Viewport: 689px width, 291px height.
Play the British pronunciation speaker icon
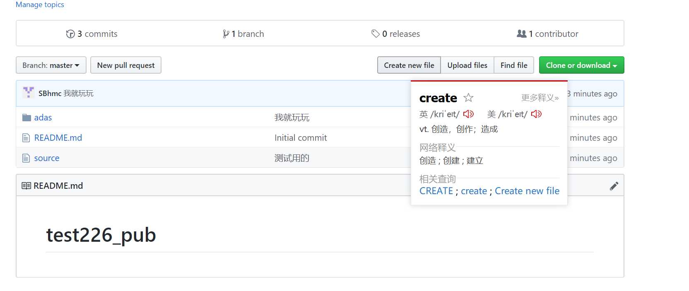tap(468, 114)
